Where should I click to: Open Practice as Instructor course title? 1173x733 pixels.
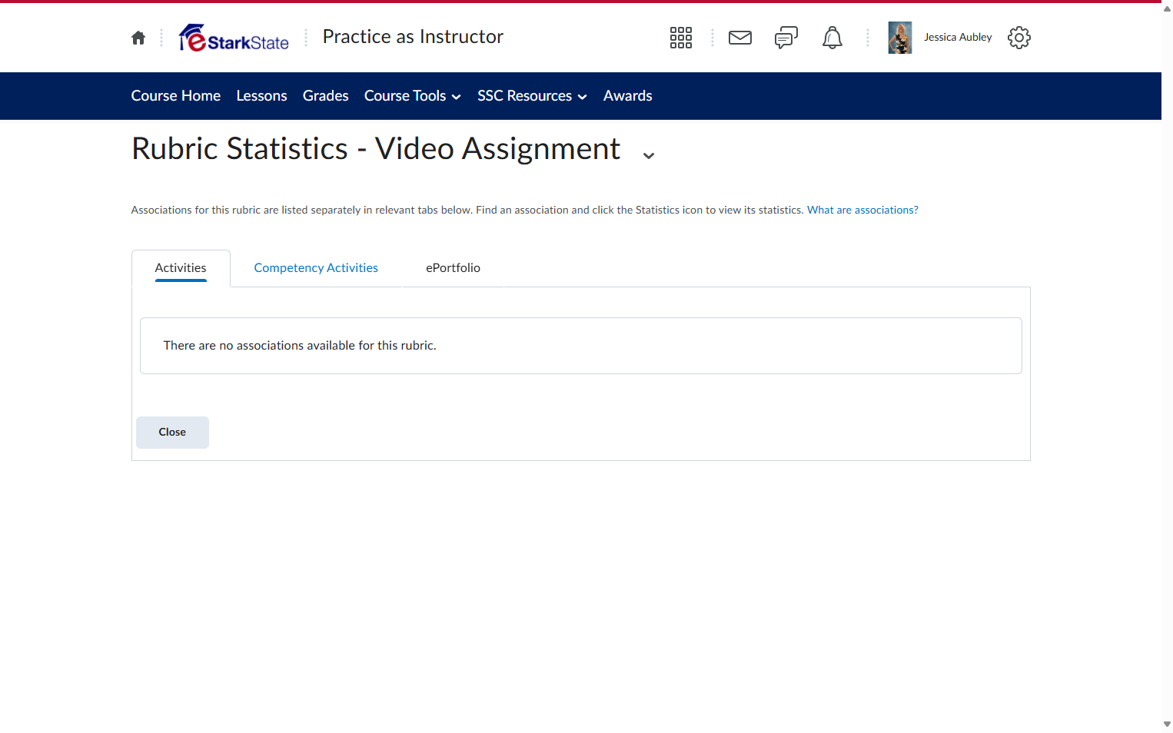(x=413, y=37)
